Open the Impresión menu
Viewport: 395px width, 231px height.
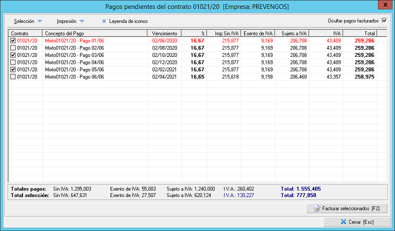(x=66, y=21)
